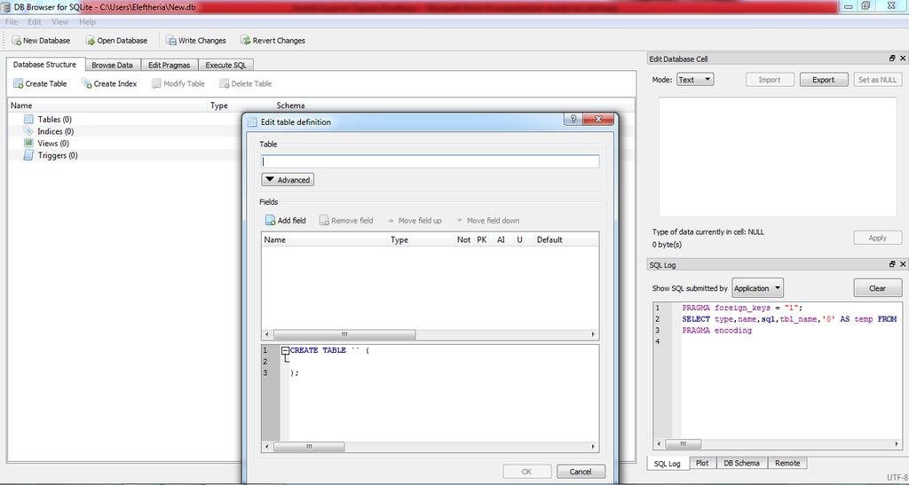The image size is (909, 485).
Task: Select the Plot bottom tab
Action: [703, 463]
